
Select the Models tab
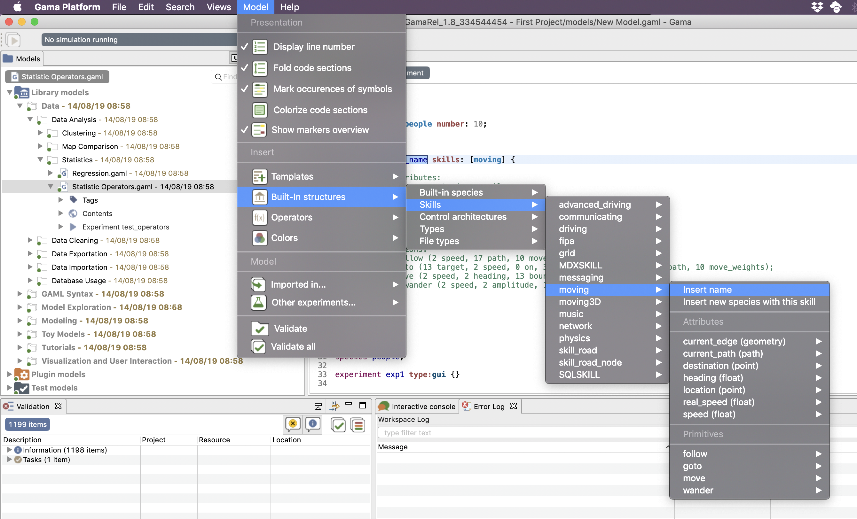(22, 59)
